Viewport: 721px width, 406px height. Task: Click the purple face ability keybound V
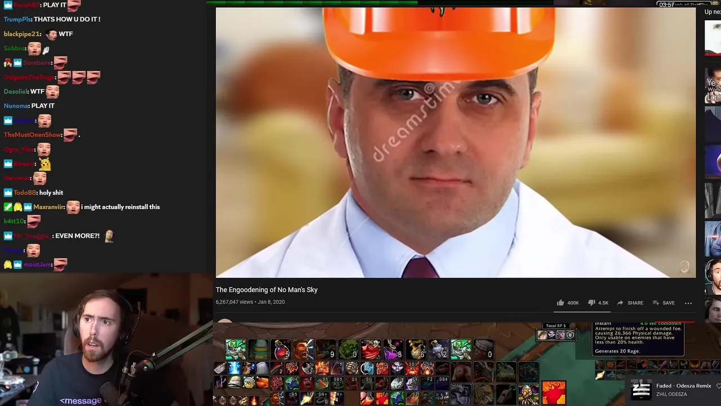point(397,368)
